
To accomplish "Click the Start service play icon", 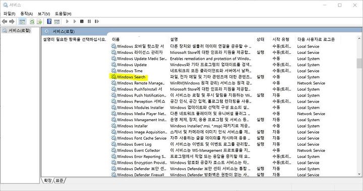I will 67,22.
